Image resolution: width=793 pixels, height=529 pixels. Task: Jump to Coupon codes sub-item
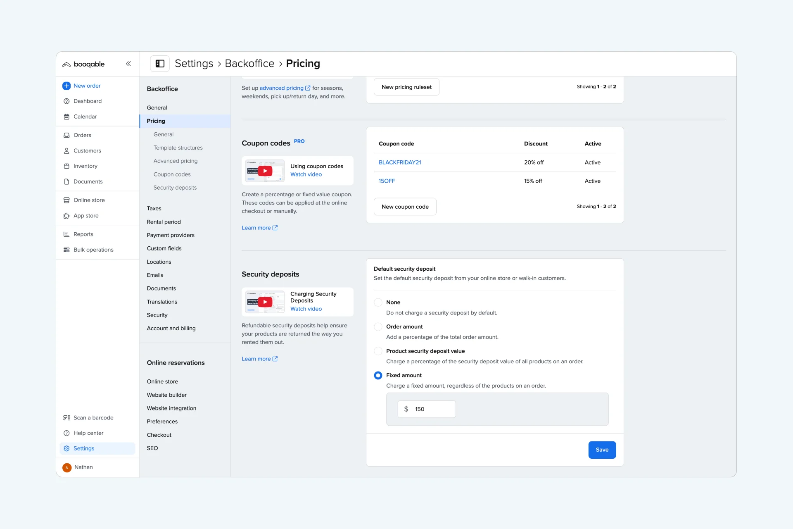(172, 174)
